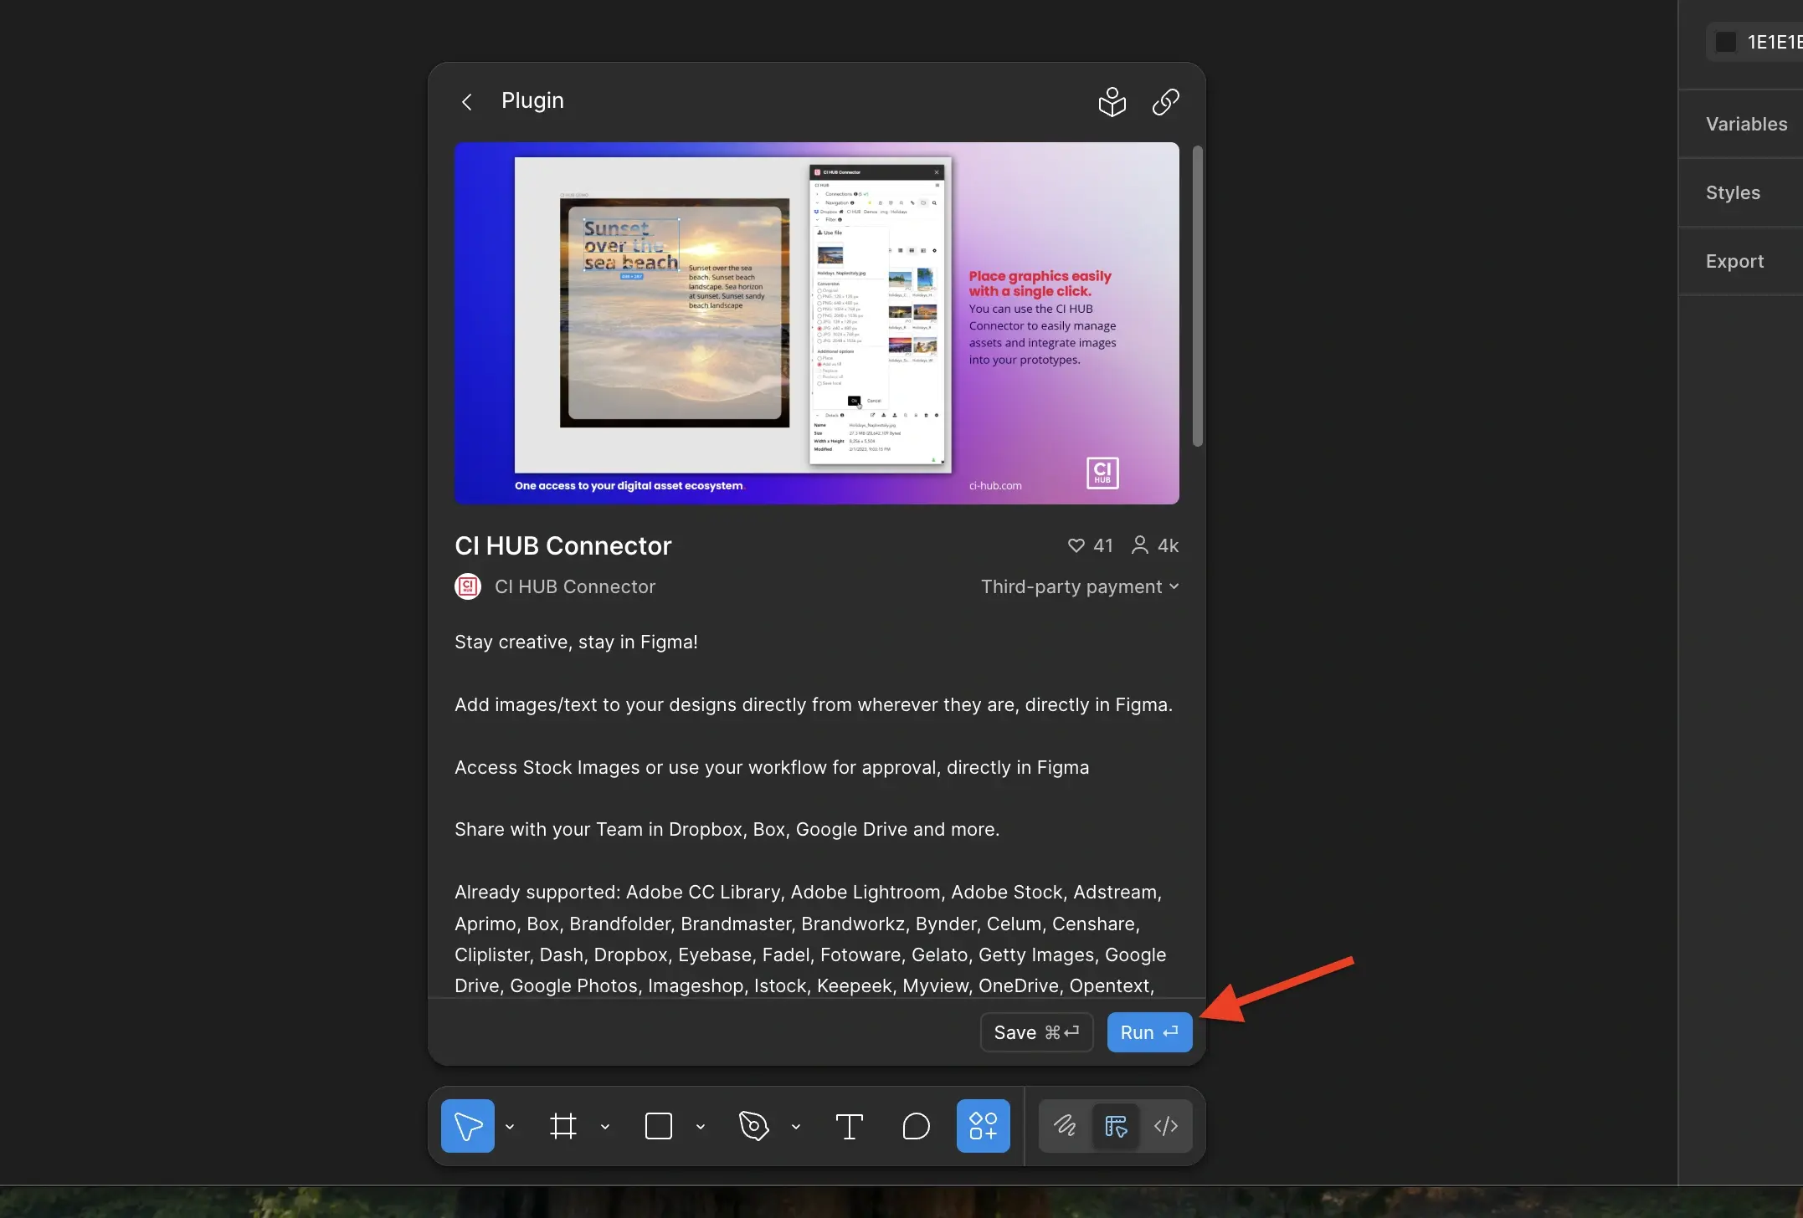Open the Styles section in right panel

point(1733,192)
